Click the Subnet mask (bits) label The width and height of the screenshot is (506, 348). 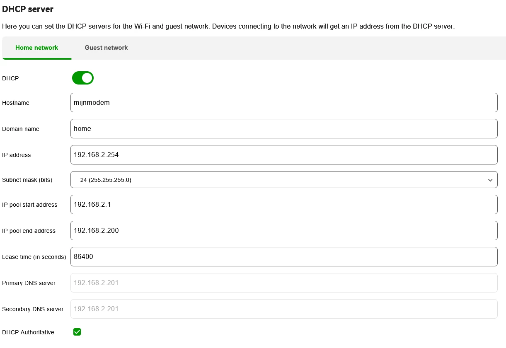[x=27, y=180]
